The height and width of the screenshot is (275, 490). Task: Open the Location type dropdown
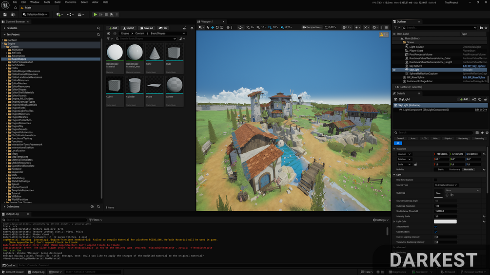404,154
